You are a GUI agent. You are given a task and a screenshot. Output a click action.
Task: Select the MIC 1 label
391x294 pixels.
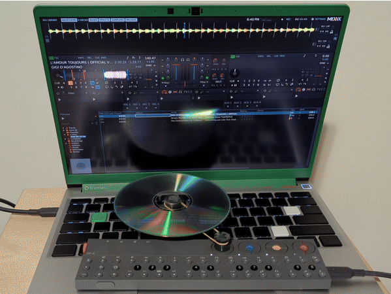pyautogui.click(x=127, y=105)
